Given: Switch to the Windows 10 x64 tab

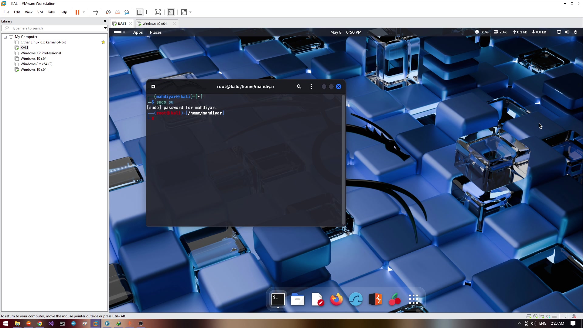Looking at the screenshot, I should [155, 24].
